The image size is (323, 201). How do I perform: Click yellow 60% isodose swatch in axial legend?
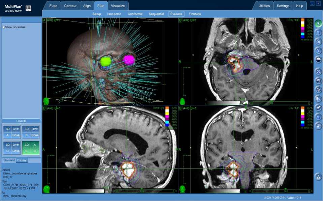pyautogui.click(x=302, y=26)
